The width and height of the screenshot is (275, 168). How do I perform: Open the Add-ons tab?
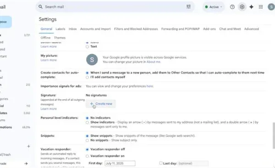(209, 29)
